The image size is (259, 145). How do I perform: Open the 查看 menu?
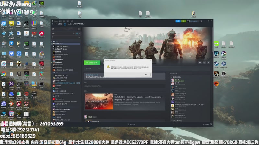[x=60, y=21]
